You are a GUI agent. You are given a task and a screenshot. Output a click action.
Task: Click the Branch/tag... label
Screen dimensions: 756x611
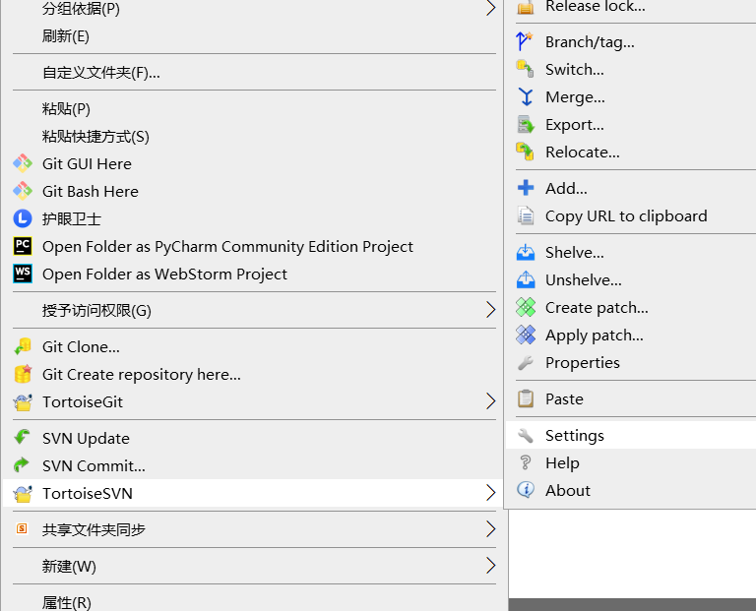[x=590, y=42]
